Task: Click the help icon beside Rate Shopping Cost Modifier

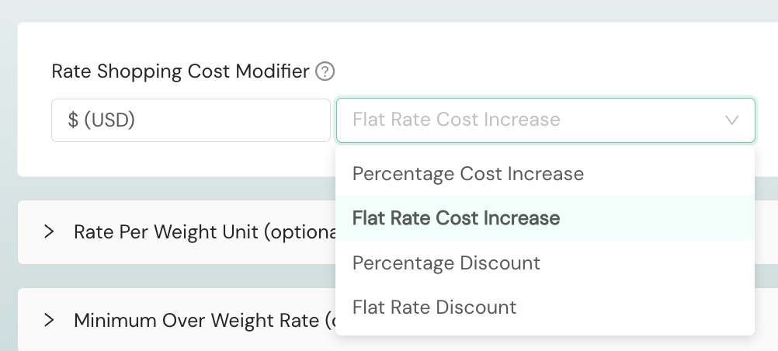Action: (325, 72)
